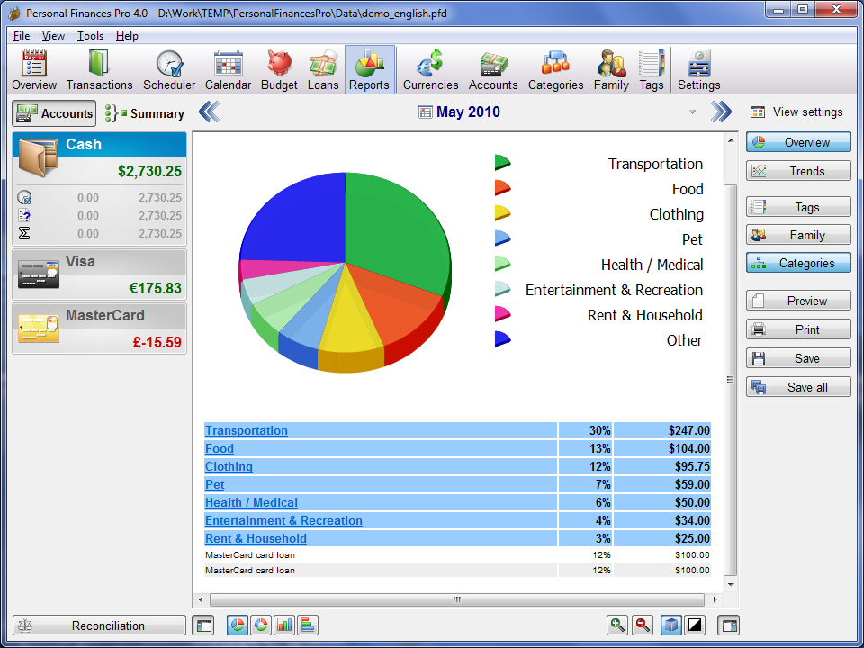The height and width of the screenshot is (648, 864).
Task: Toggle black and white chart mode
Action: tap(696, 625)
